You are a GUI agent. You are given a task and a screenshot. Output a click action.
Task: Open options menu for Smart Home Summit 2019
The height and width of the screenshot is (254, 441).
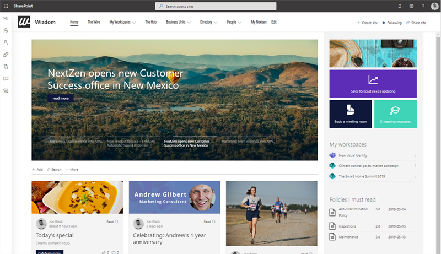416,176
